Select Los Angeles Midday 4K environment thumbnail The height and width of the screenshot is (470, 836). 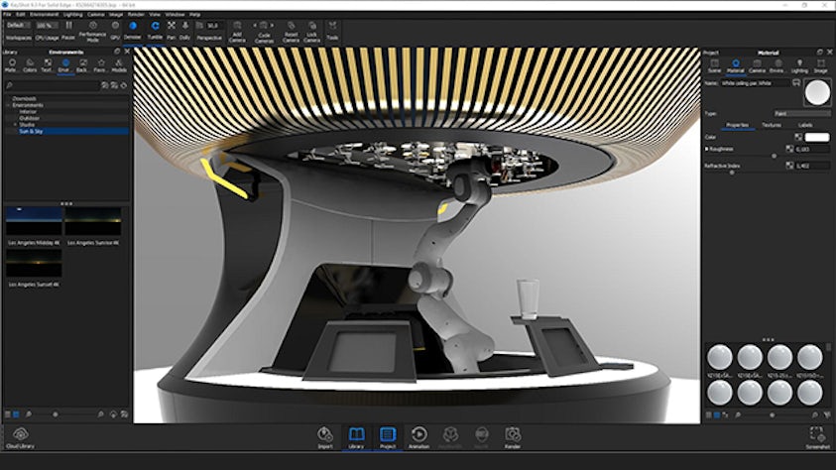pyautogui.click(x=34, y=222)
